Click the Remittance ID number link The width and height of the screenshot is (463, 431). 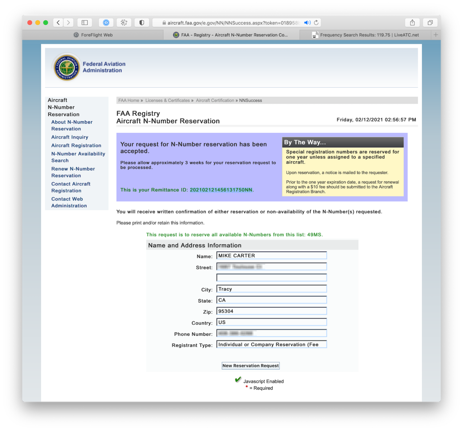coord(221,190)
